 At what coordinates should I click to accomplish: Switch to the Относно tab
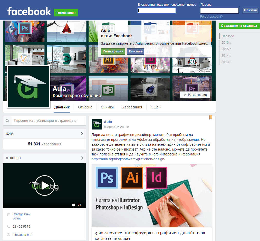(85, 107)
